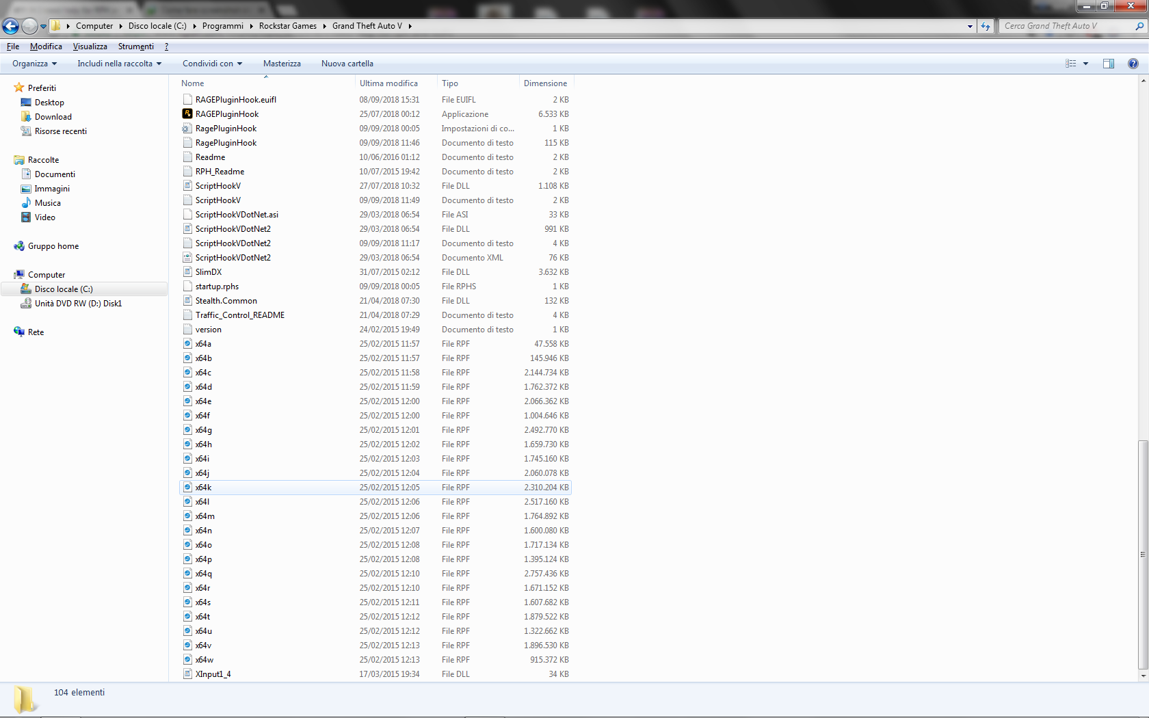Click the DVD RW drive icon
The image size is (1149, 718).
[x=26, y=303]
